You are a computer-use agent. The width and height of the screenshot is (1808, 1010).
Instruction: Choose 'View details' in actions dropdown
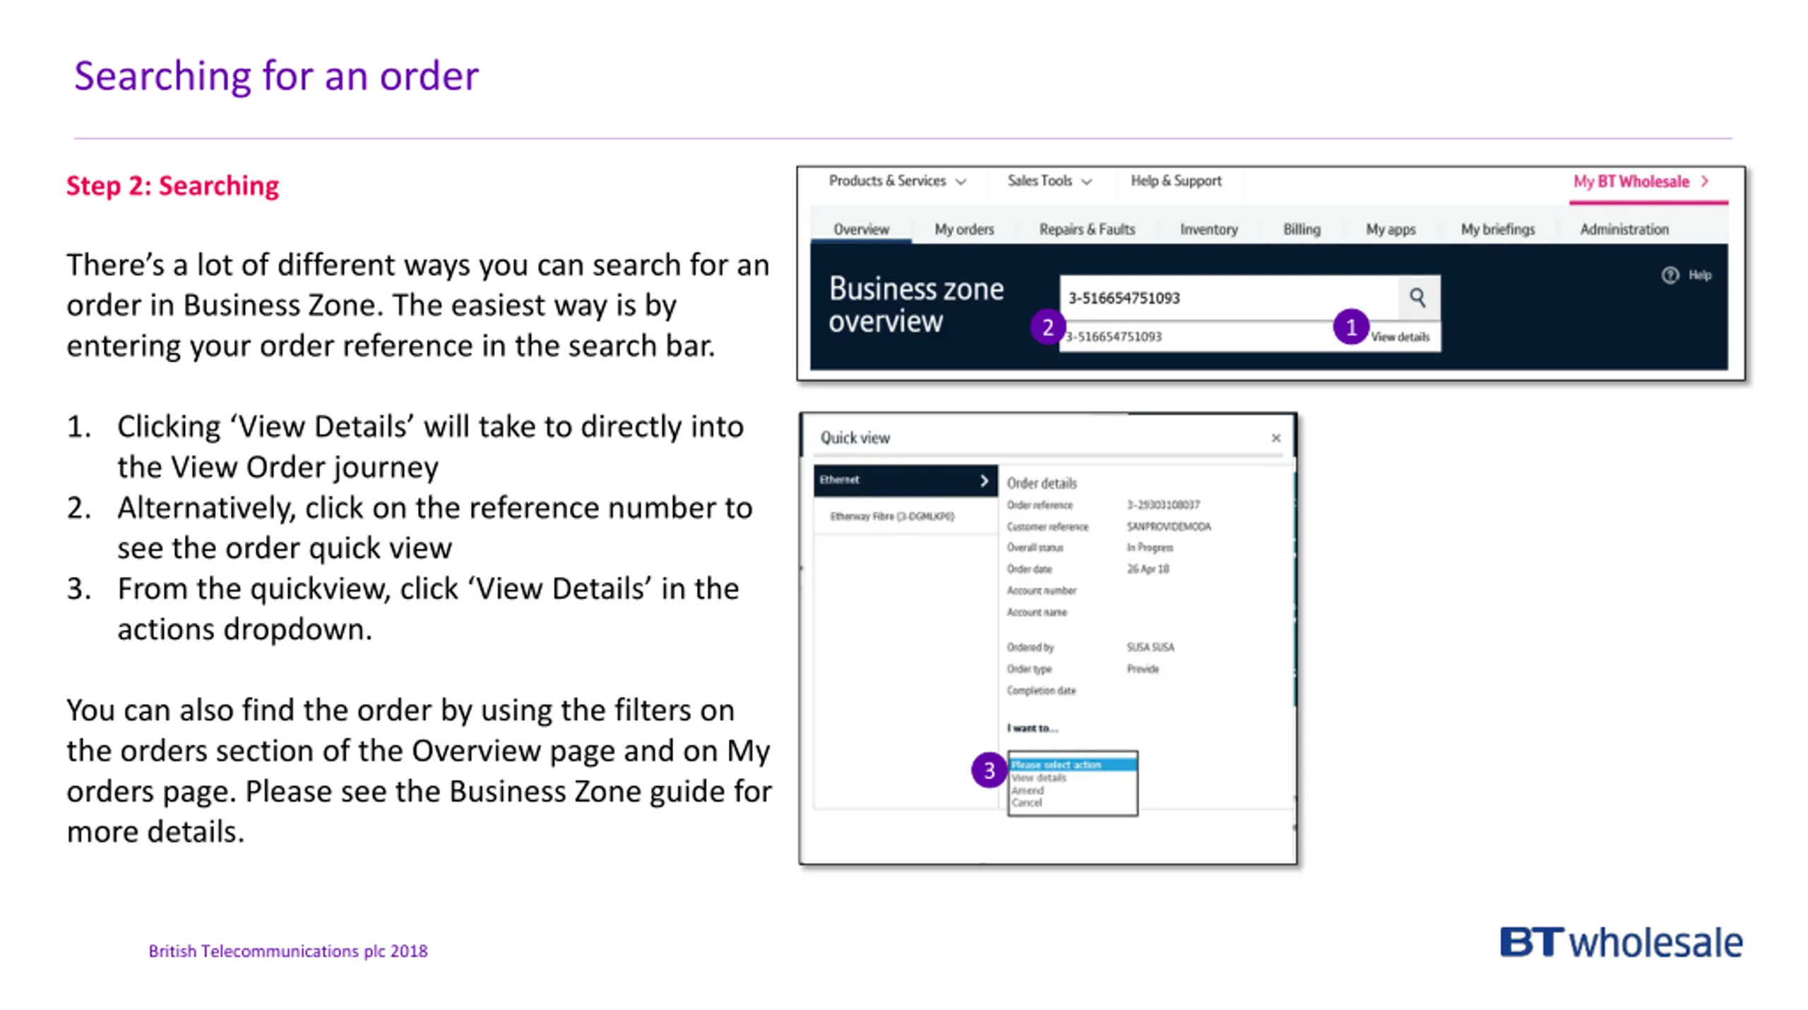(1039, 777)
